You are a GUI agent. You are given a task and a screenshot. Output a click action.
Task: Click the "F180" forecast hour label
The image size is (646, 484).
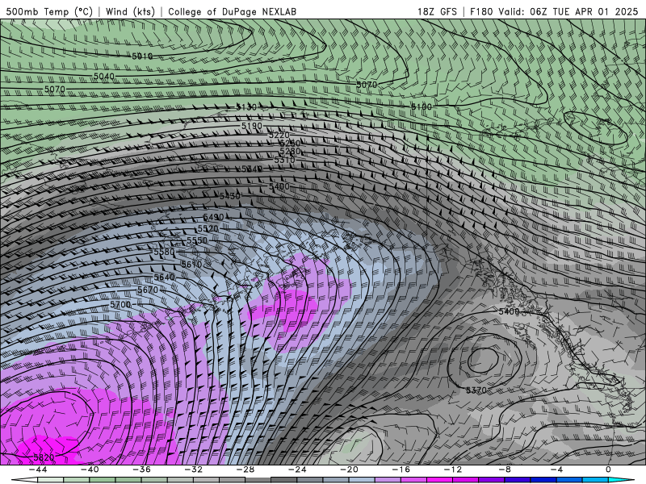(x=481, y=11)
